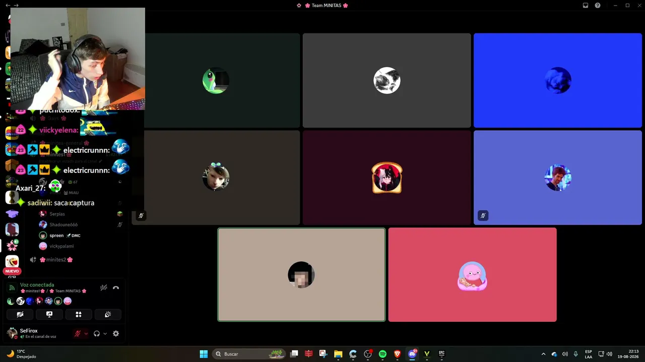The width and height of the screenshot is (645, 362).
Task: Click the Voz conectada status text
Action: 37,285
